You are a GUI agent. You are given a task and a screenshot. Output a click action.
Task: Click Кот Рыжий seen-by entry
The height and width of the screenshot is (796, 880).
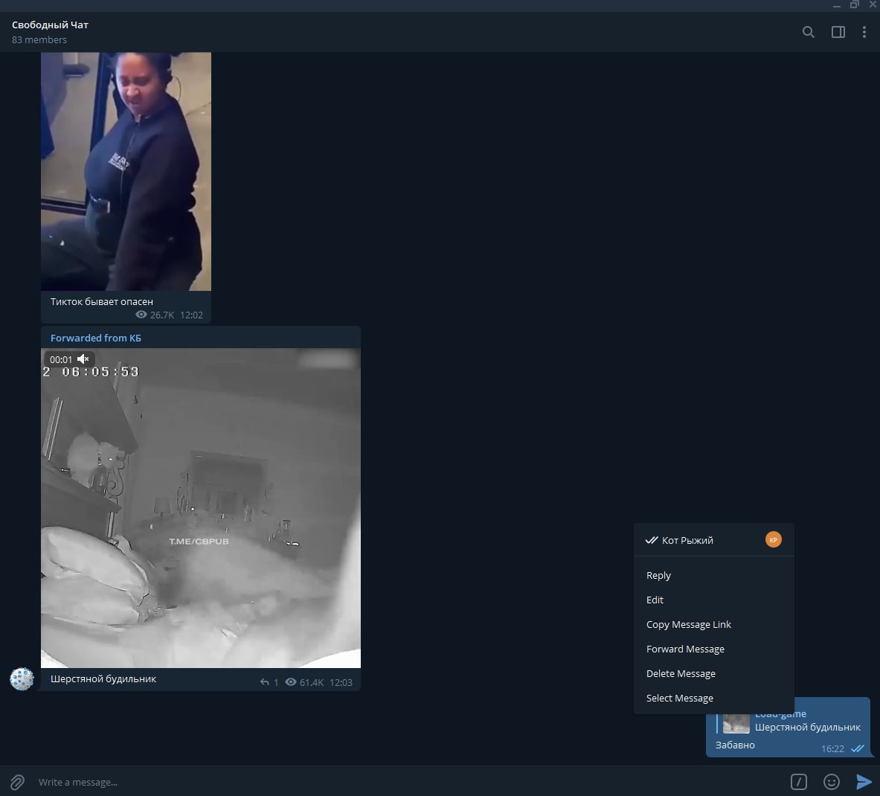coord(714,540)
